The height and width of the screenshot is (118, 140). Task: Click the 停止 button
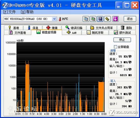click(122, 40)
